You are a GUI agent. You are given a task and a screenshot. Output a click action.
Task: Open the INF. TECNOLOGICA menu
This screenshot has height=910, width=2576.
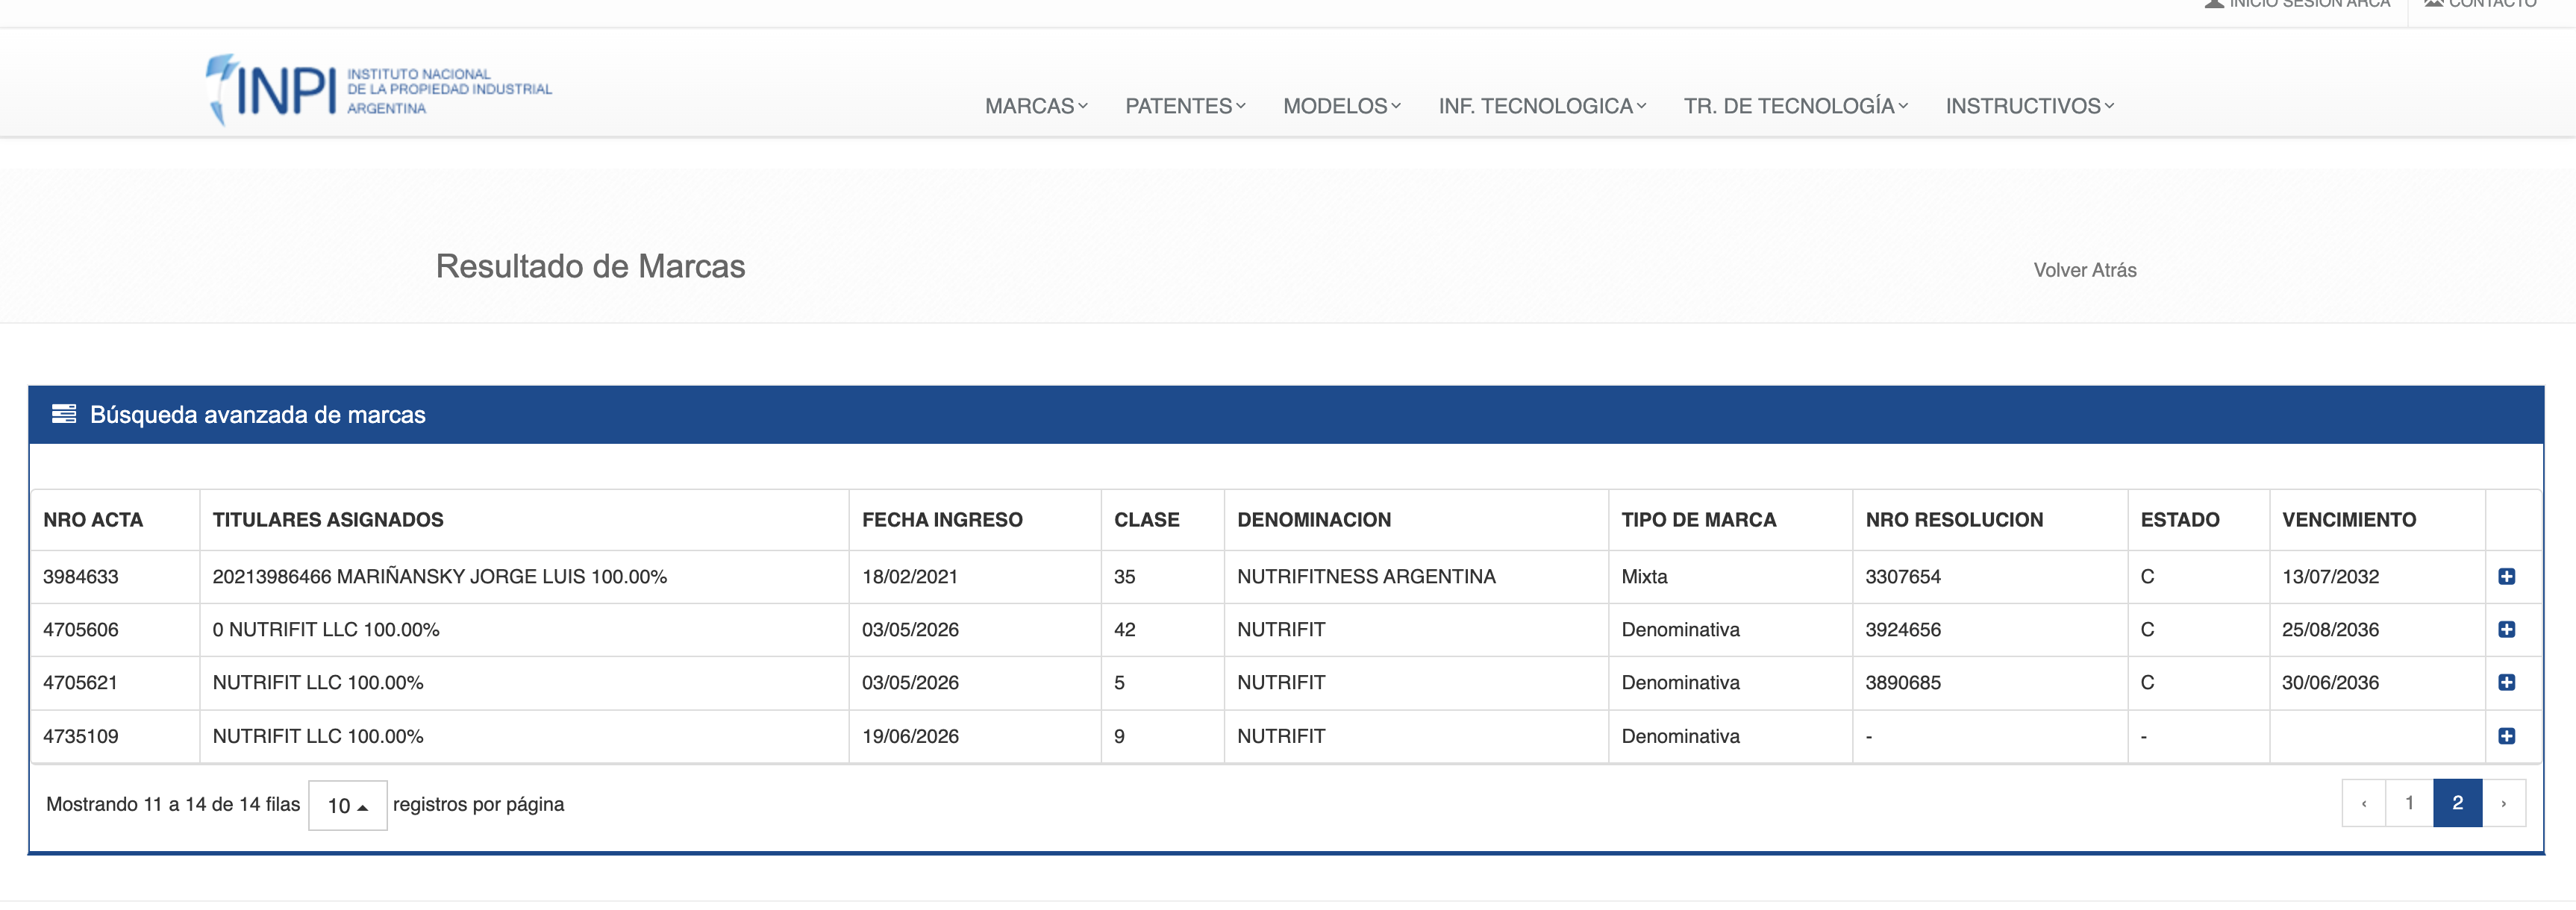point(1542,106)
